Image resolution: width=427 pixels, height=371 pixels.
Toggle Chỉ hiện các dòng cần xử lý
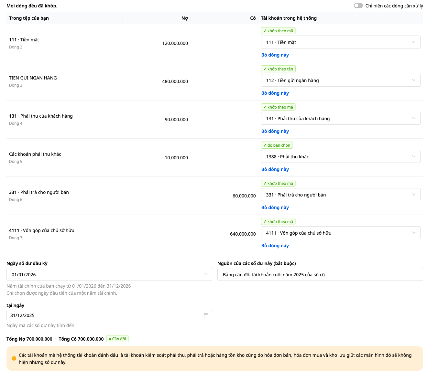tap(358, 5)
